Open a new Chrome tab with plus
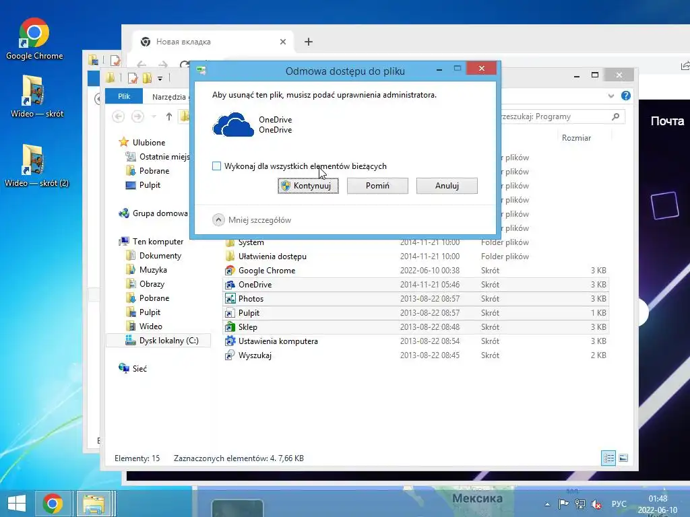The width and height of the screenshot is (690, 517). tap(309, 42)
